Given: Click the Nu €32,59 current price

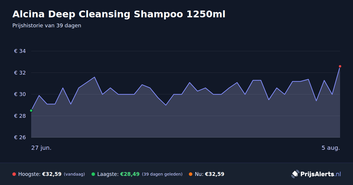Looking at the screenshot, I should [214, 174].
